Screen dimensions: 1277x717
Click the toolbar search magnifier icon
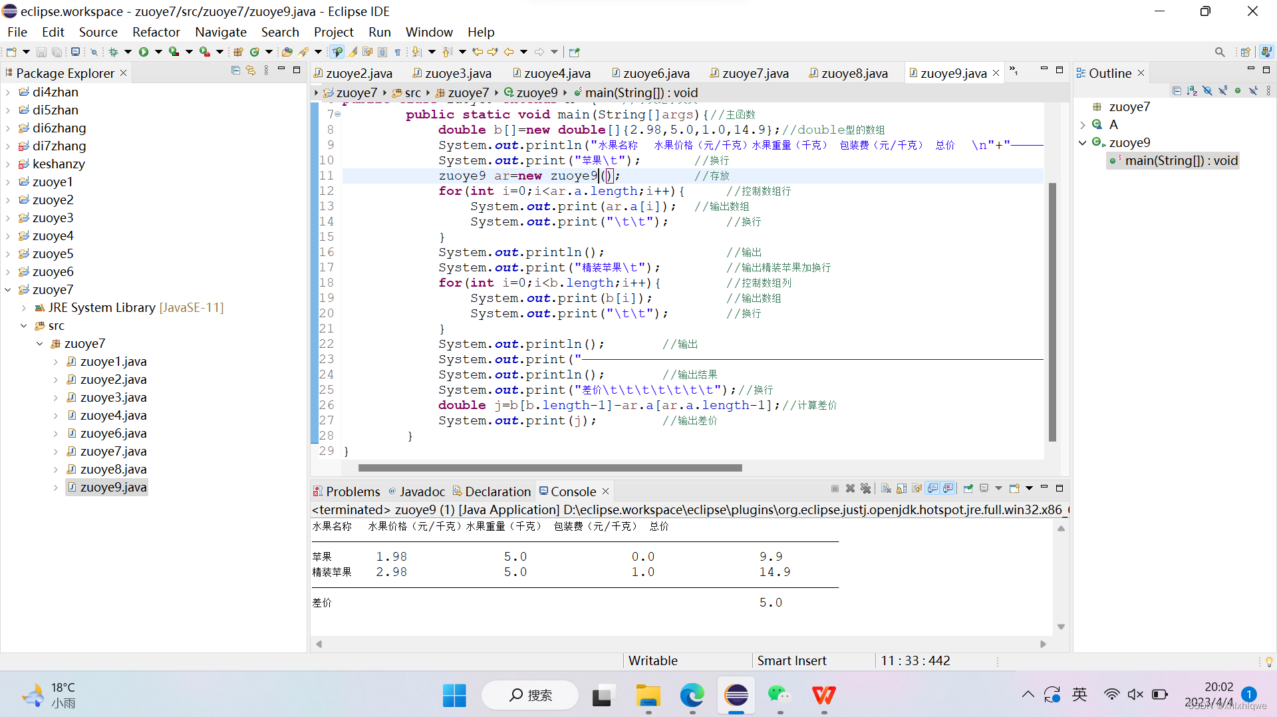(x=1219, y=52)
